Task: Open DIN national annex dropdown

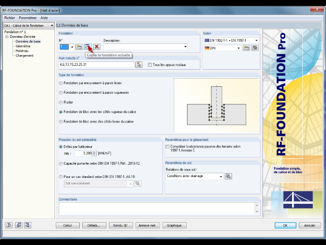Action: coord(238,48)
